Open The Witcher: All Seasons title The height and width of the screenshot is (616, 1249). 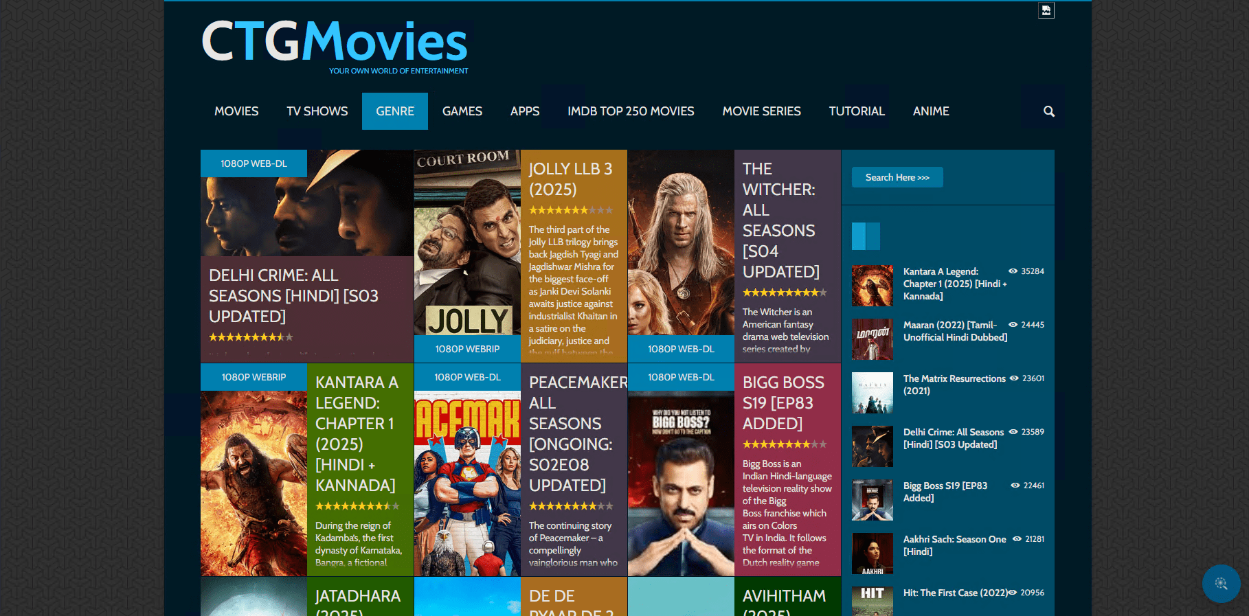(781, 220)
